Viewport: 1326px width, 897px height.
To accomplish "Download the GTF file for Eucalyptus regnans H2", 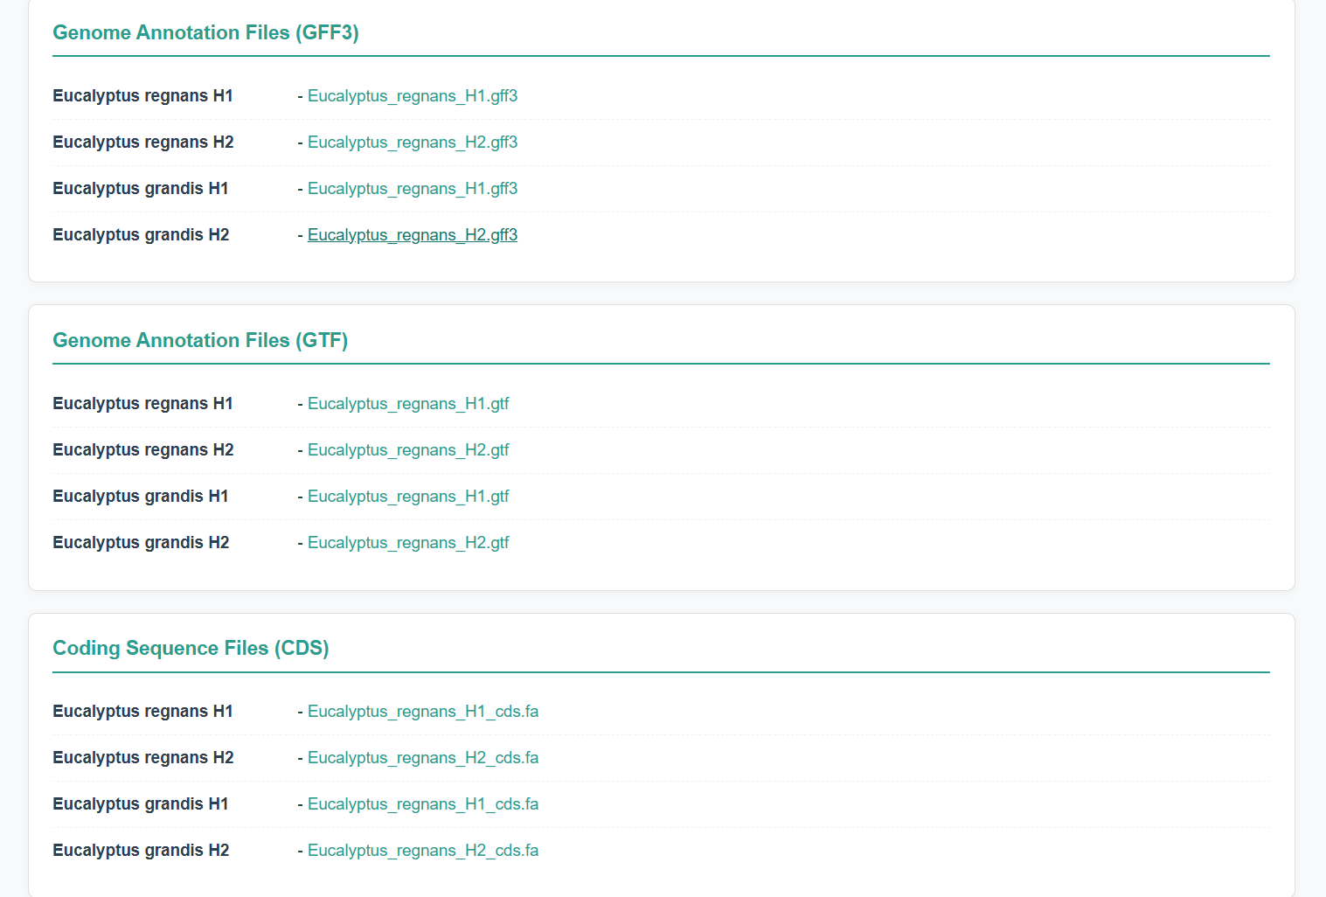I will [x=407, y=449].
